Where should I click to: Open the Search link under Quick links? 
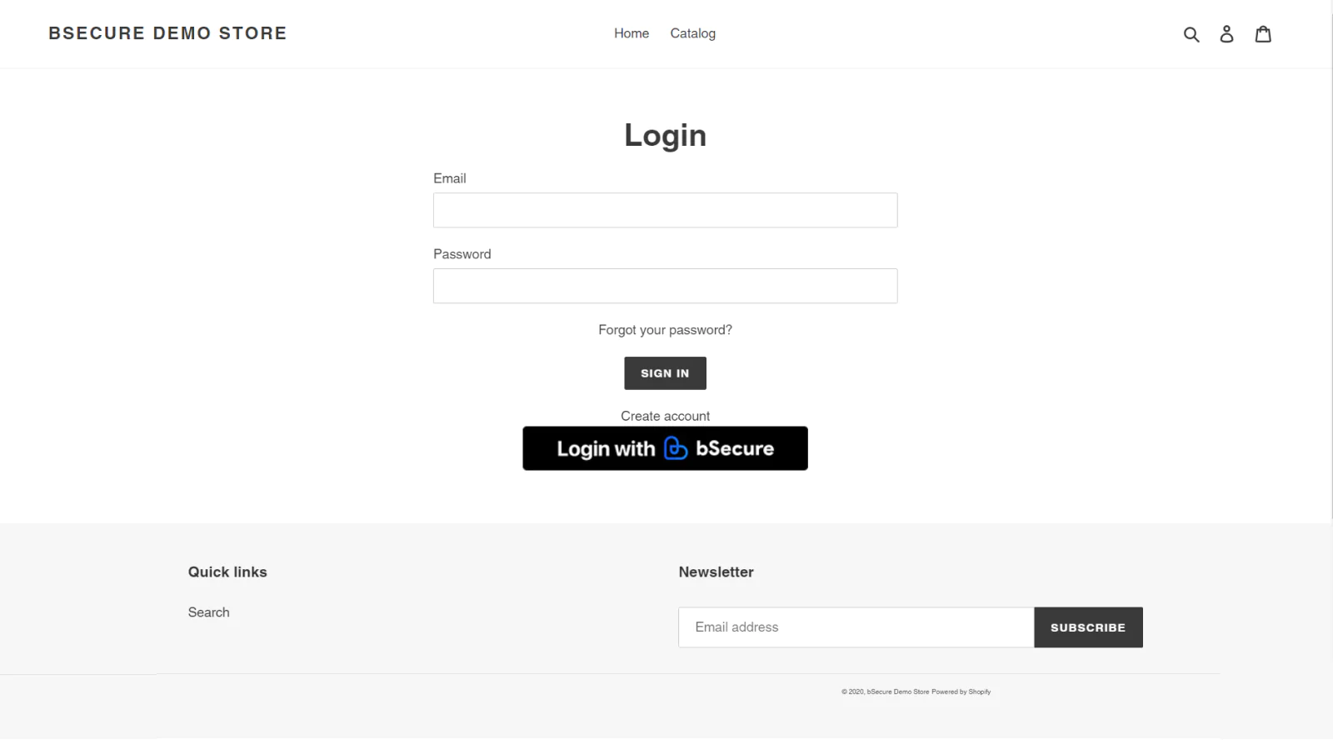tap(208, 612)
